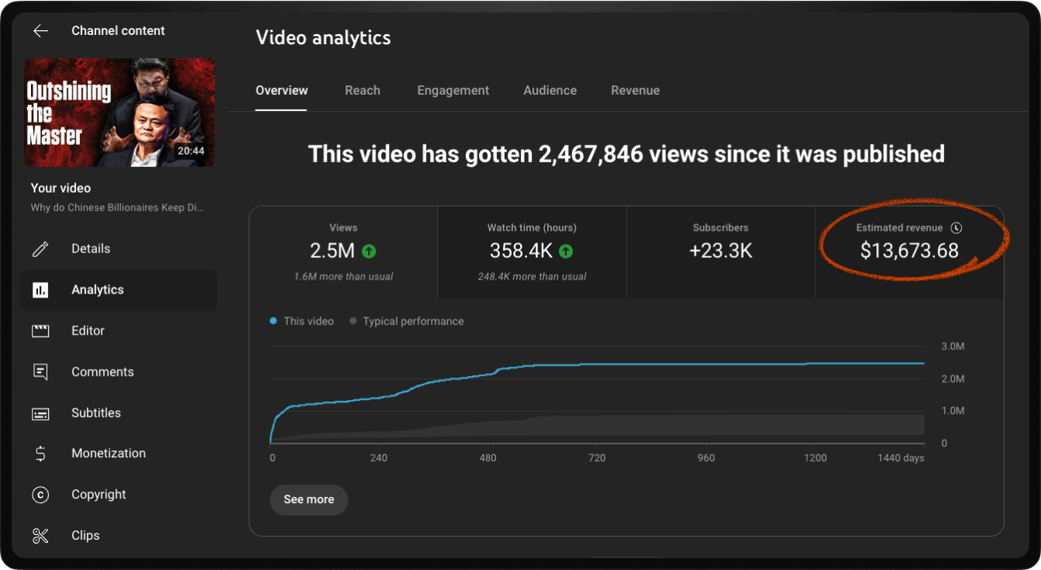1041x570 pixels.
Task: Click the See more button
Action: click(309, 499)
